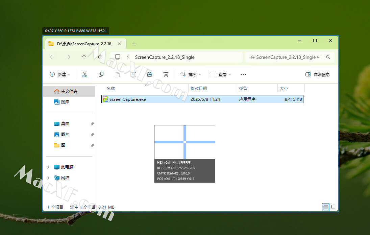The width and height of the screenshot is (370, 235).
Task: Unpin 桌面 using its pin icon
Action: (x=92, y=124)
